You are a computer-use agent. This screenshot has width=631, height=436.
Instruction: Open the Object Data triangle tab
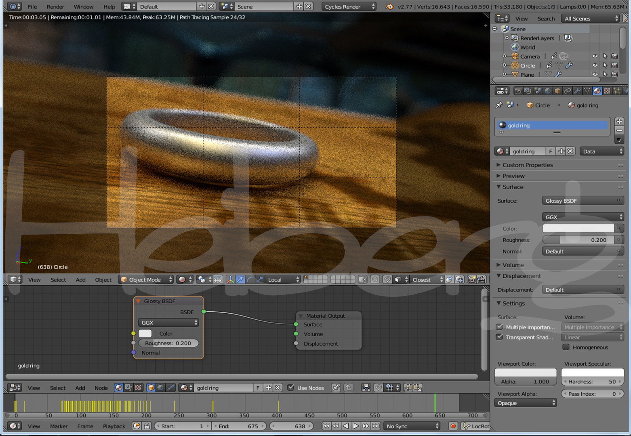587,91
